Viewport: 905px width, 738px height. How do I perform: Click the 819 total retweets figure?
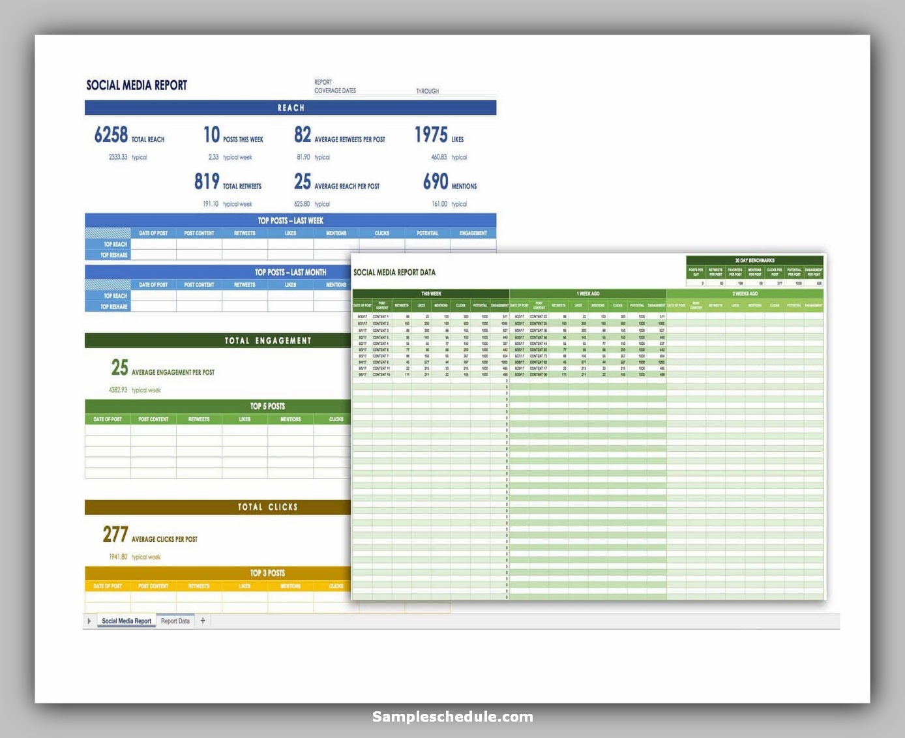pyautogui.click(x=207, y=181)
